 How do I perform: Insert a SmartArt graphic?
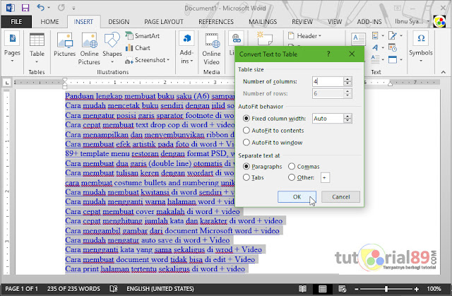click(143, 36)
